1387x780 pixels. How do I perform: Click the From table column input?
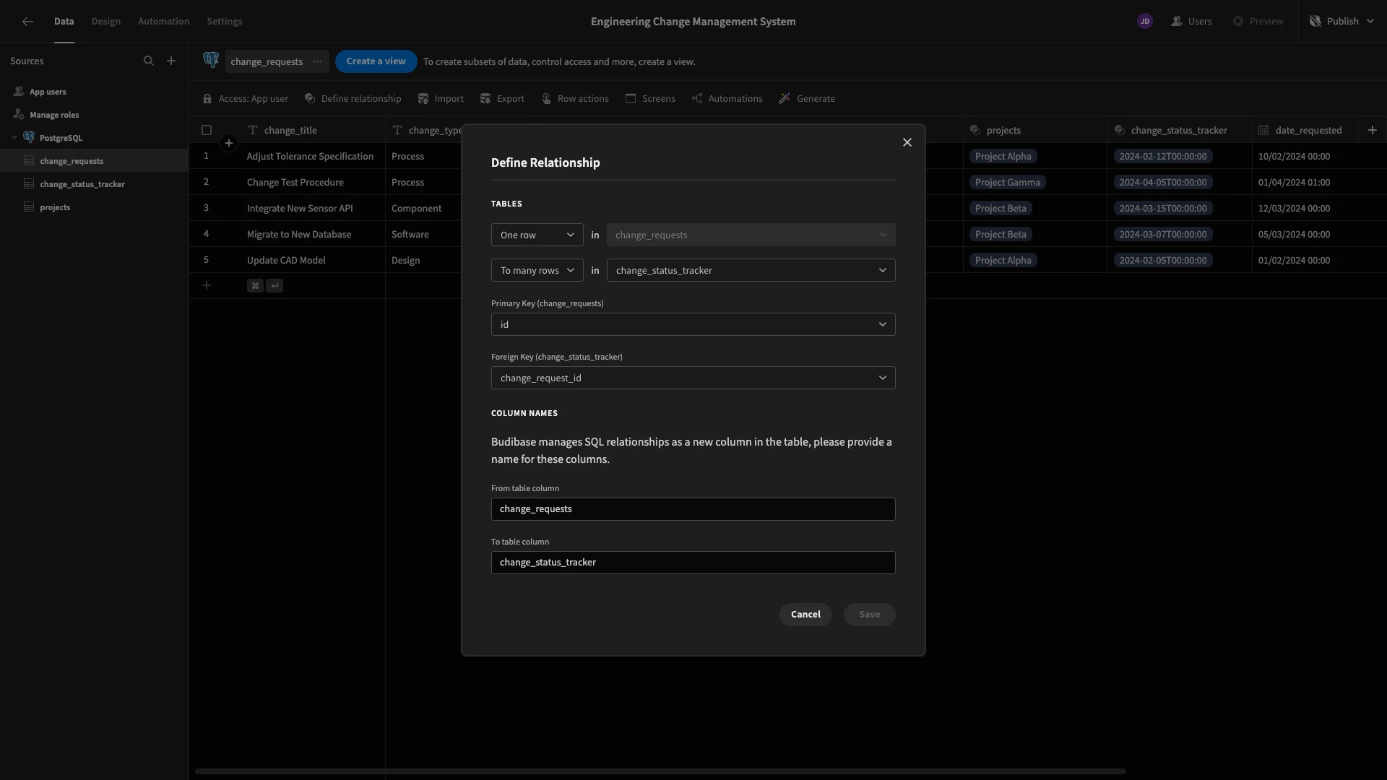(x=693, y=509)
